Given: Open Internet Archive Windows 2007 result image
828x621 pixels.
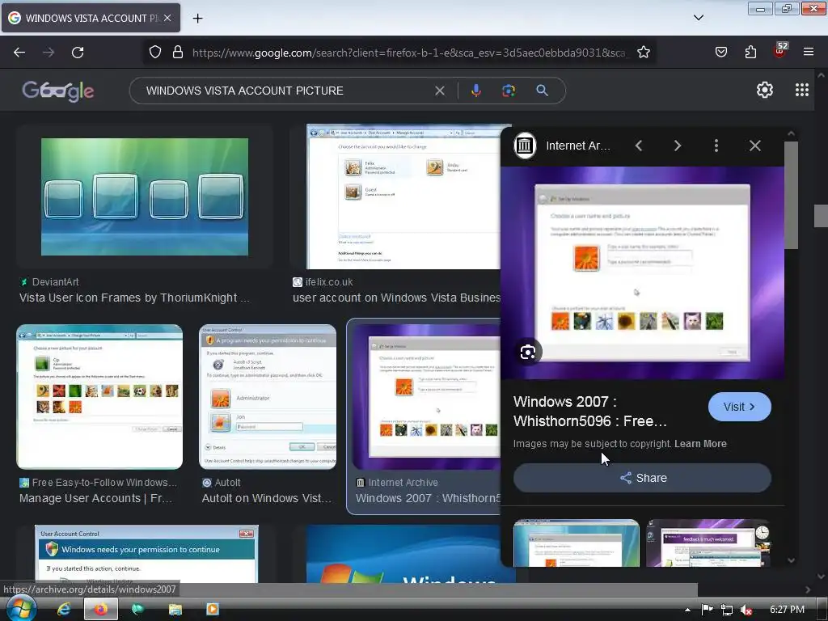Looking at the screenshot, I should [427, 397].
